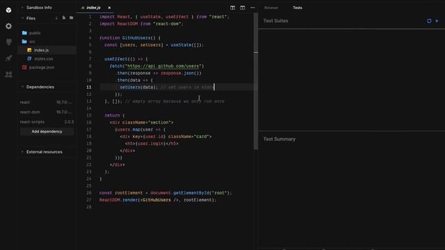
Task: Open the deployment rocket icon in sidebar
Action: pos(8,58)
